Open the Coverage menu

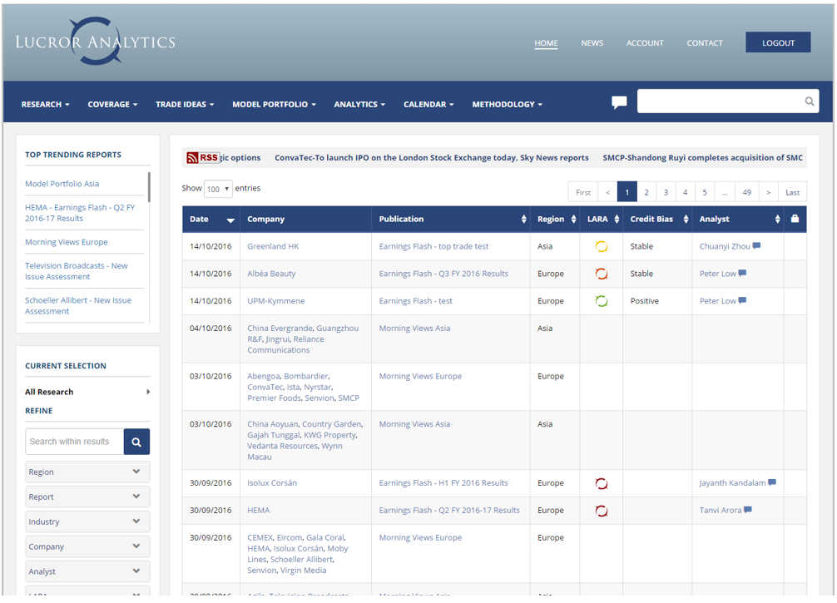pos(112,105)
